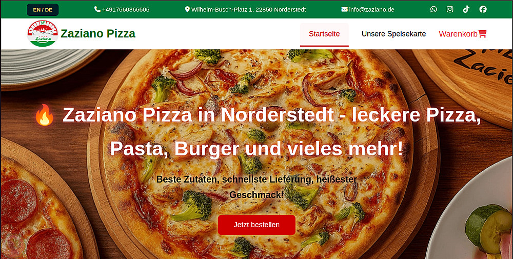
Task: Click the Jetzt bestellen button
Action: 256,225
